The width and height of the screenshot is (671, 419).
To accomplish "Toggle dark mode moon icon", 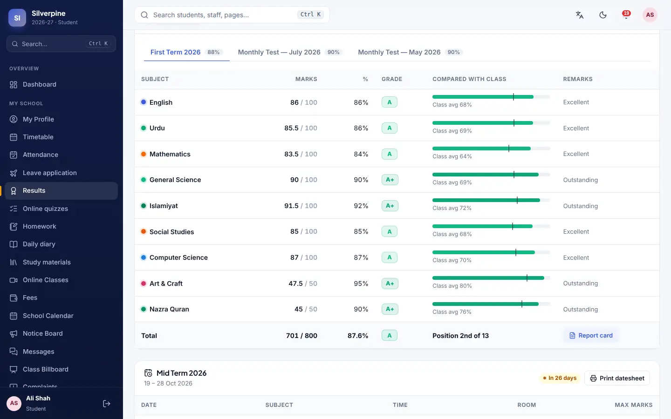I will click(603, 15).
